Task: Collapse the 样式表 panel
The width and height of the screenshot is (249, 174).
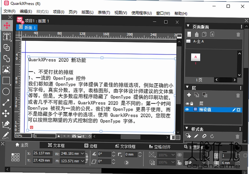Action: click(187, 128)
